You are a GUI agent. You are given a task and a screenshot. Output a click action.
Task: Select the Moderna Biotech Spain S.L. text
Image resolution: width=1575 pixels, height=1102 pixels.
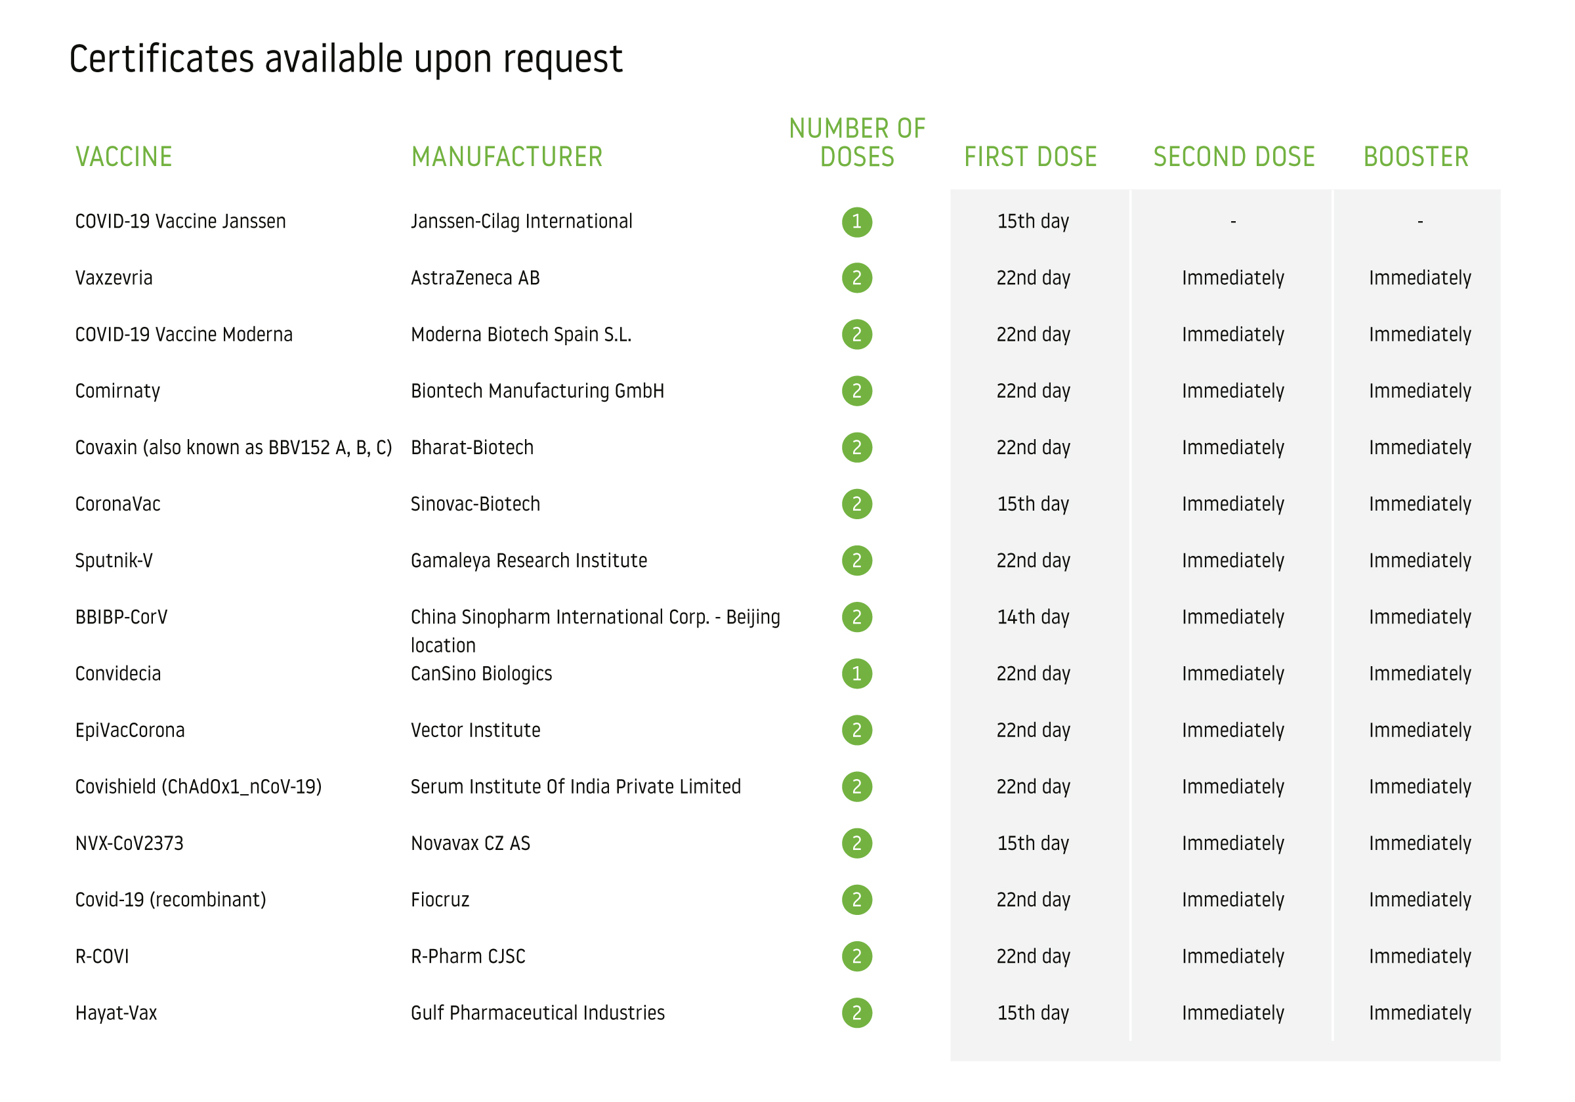[x=522, y=334]
